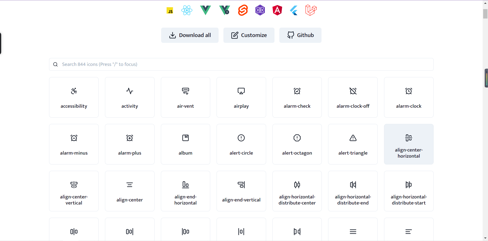Open the Vue 3 framework logo
The width and height of the screenshot is (488, 241).
tap(224, 10)
